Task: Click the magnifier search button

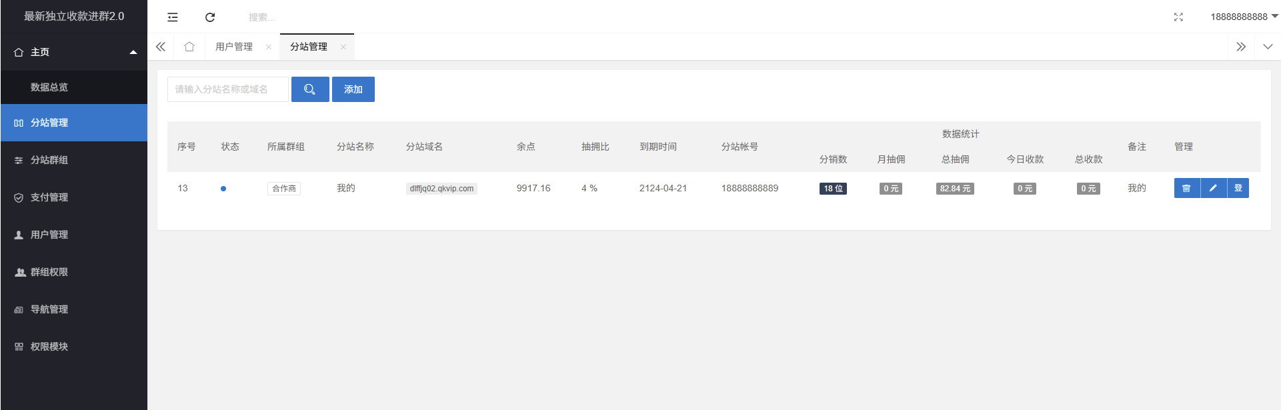Action: (x=310, y=89)
